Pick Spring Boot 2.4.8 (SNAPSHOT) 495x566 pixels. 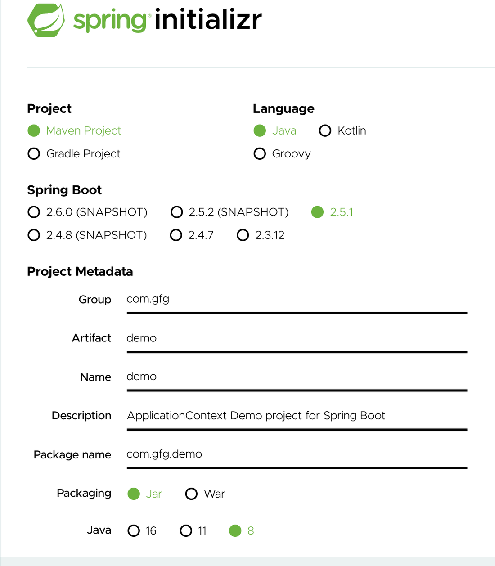34,235
